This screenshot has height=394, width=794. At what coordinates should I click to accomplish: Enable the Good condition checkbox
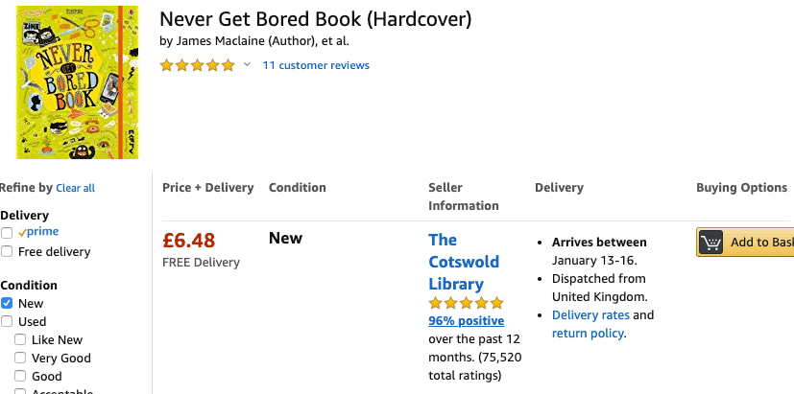tap(20, 376)
